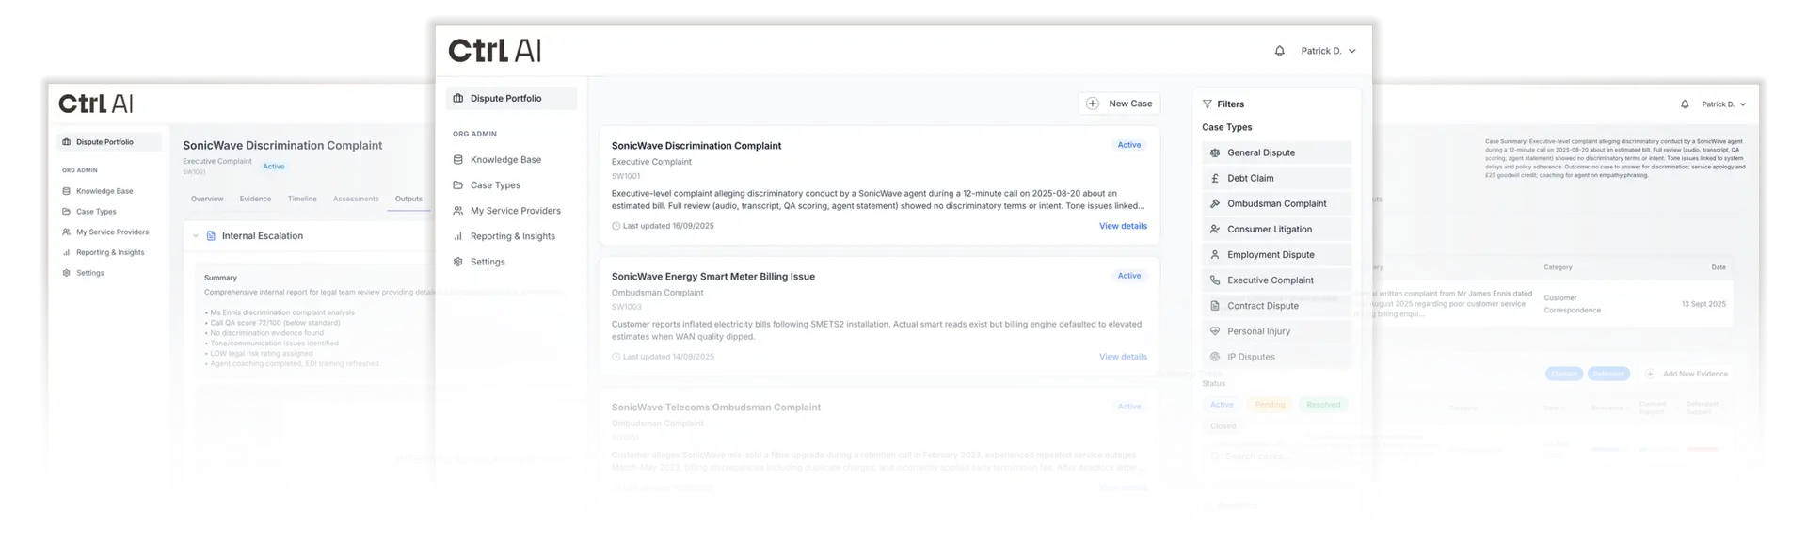Click the Settings gear icon in center sidebar
Screen dimensions: 1807x544
tap(458, 262)
